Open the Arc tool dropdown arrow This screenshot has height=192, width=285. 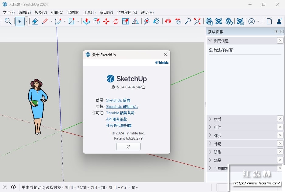(x=65, y=21)
